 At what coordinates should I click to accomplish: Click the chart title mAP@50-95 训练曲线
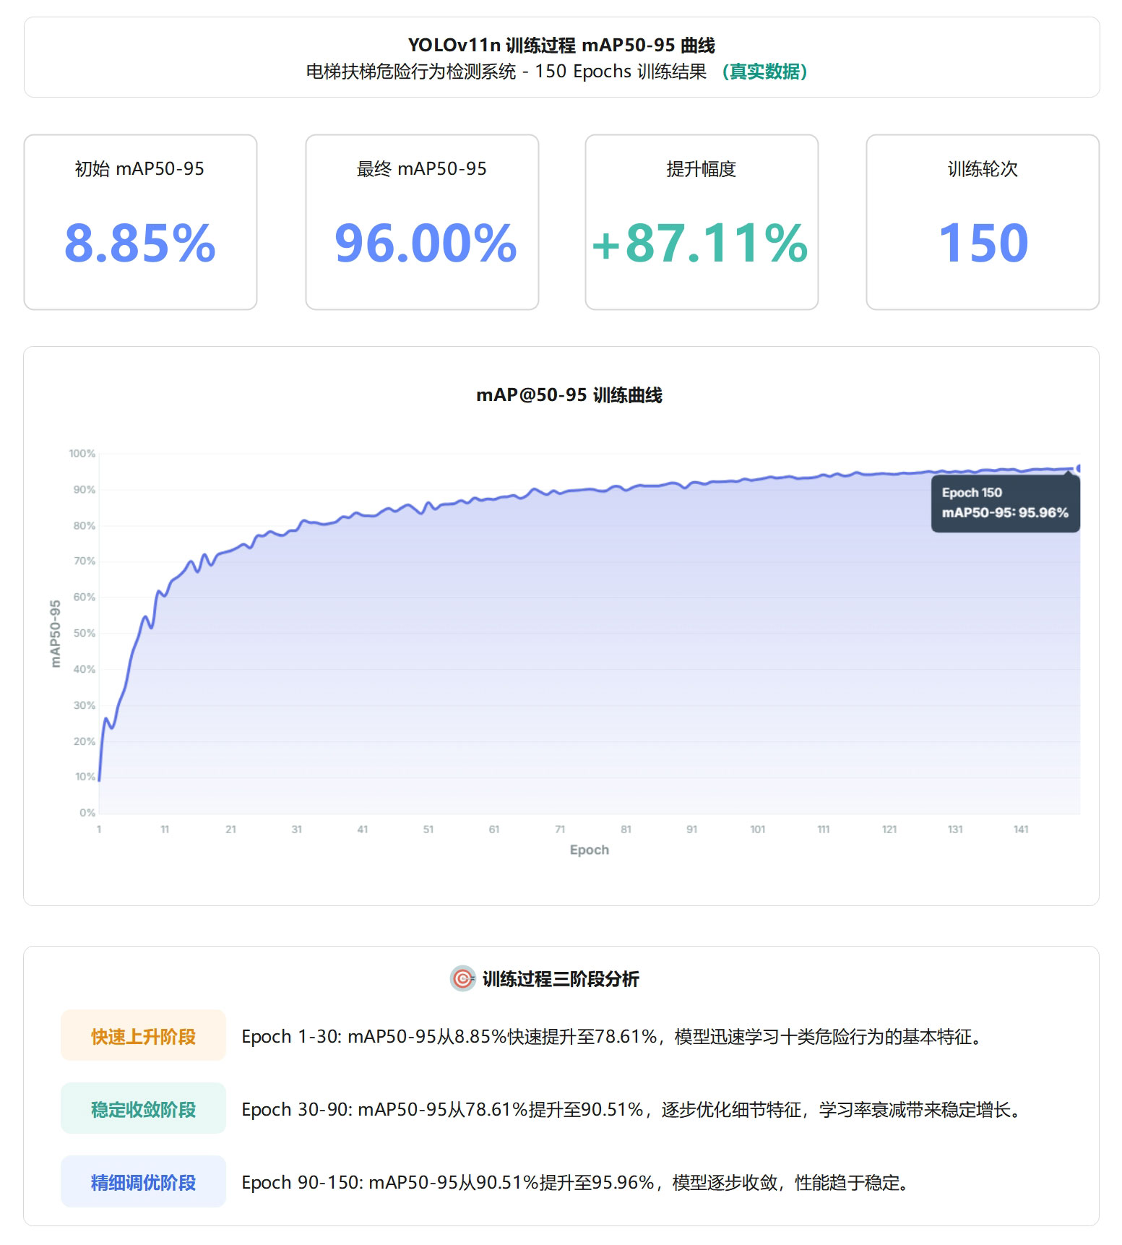[569, 395]
